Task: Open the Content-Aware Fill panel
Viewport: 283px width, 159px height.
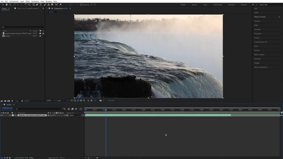Action: (x=260, y=42)
